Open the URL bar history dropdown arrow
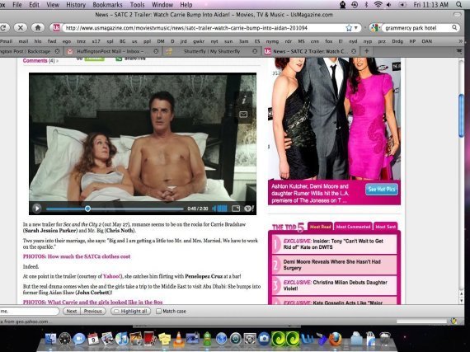 355,28
